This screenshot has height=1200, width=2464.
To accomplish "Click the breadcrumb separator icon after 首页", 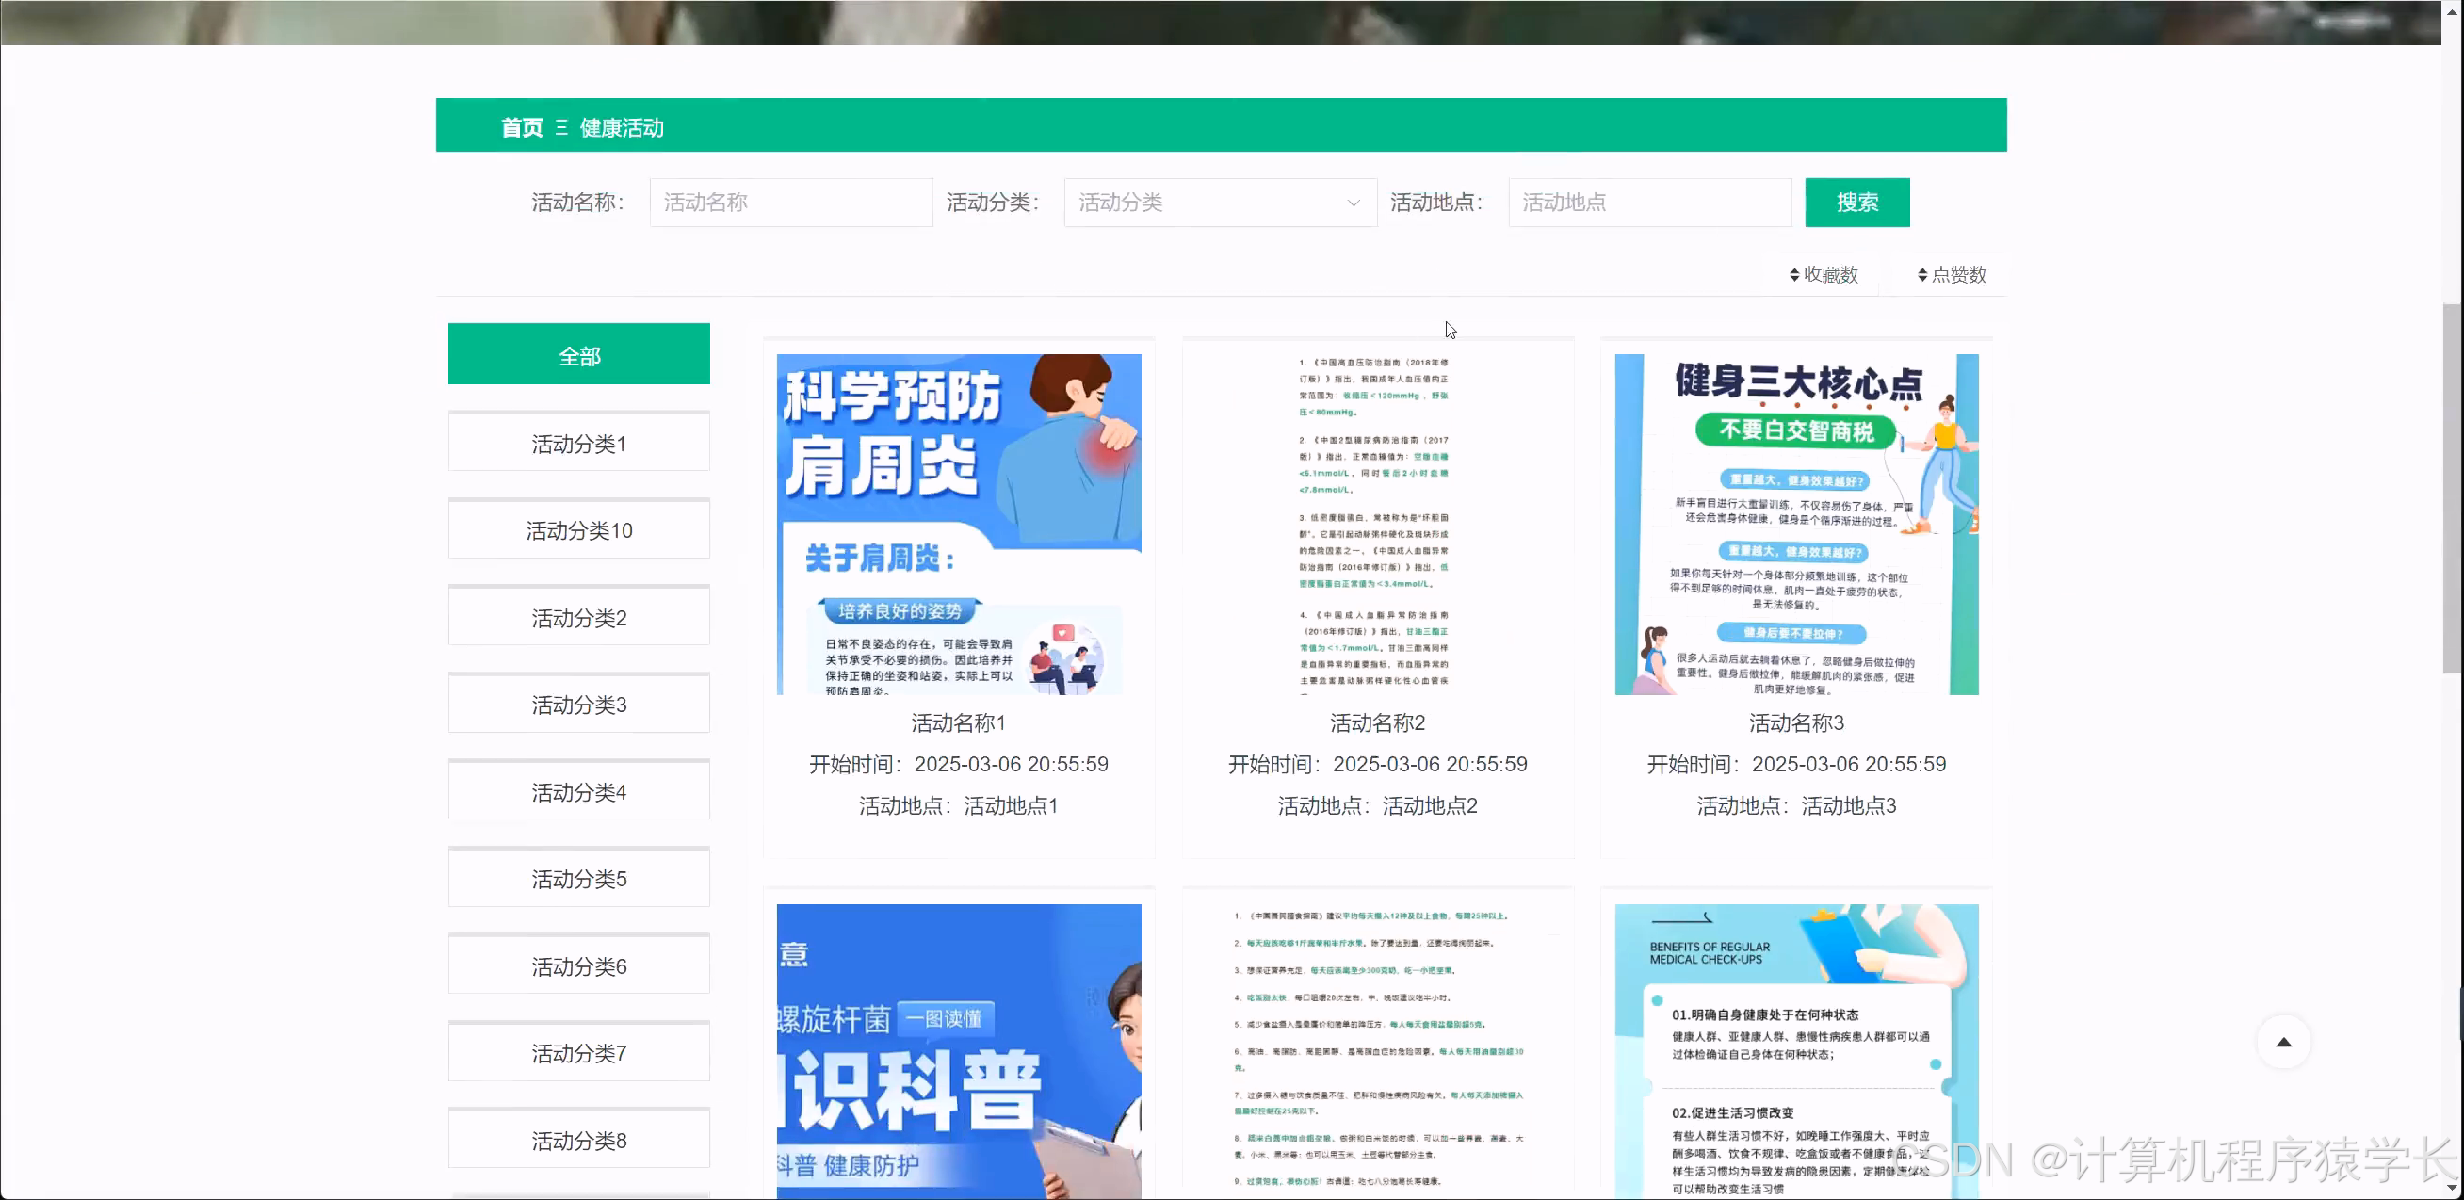I will pos(560,126).
